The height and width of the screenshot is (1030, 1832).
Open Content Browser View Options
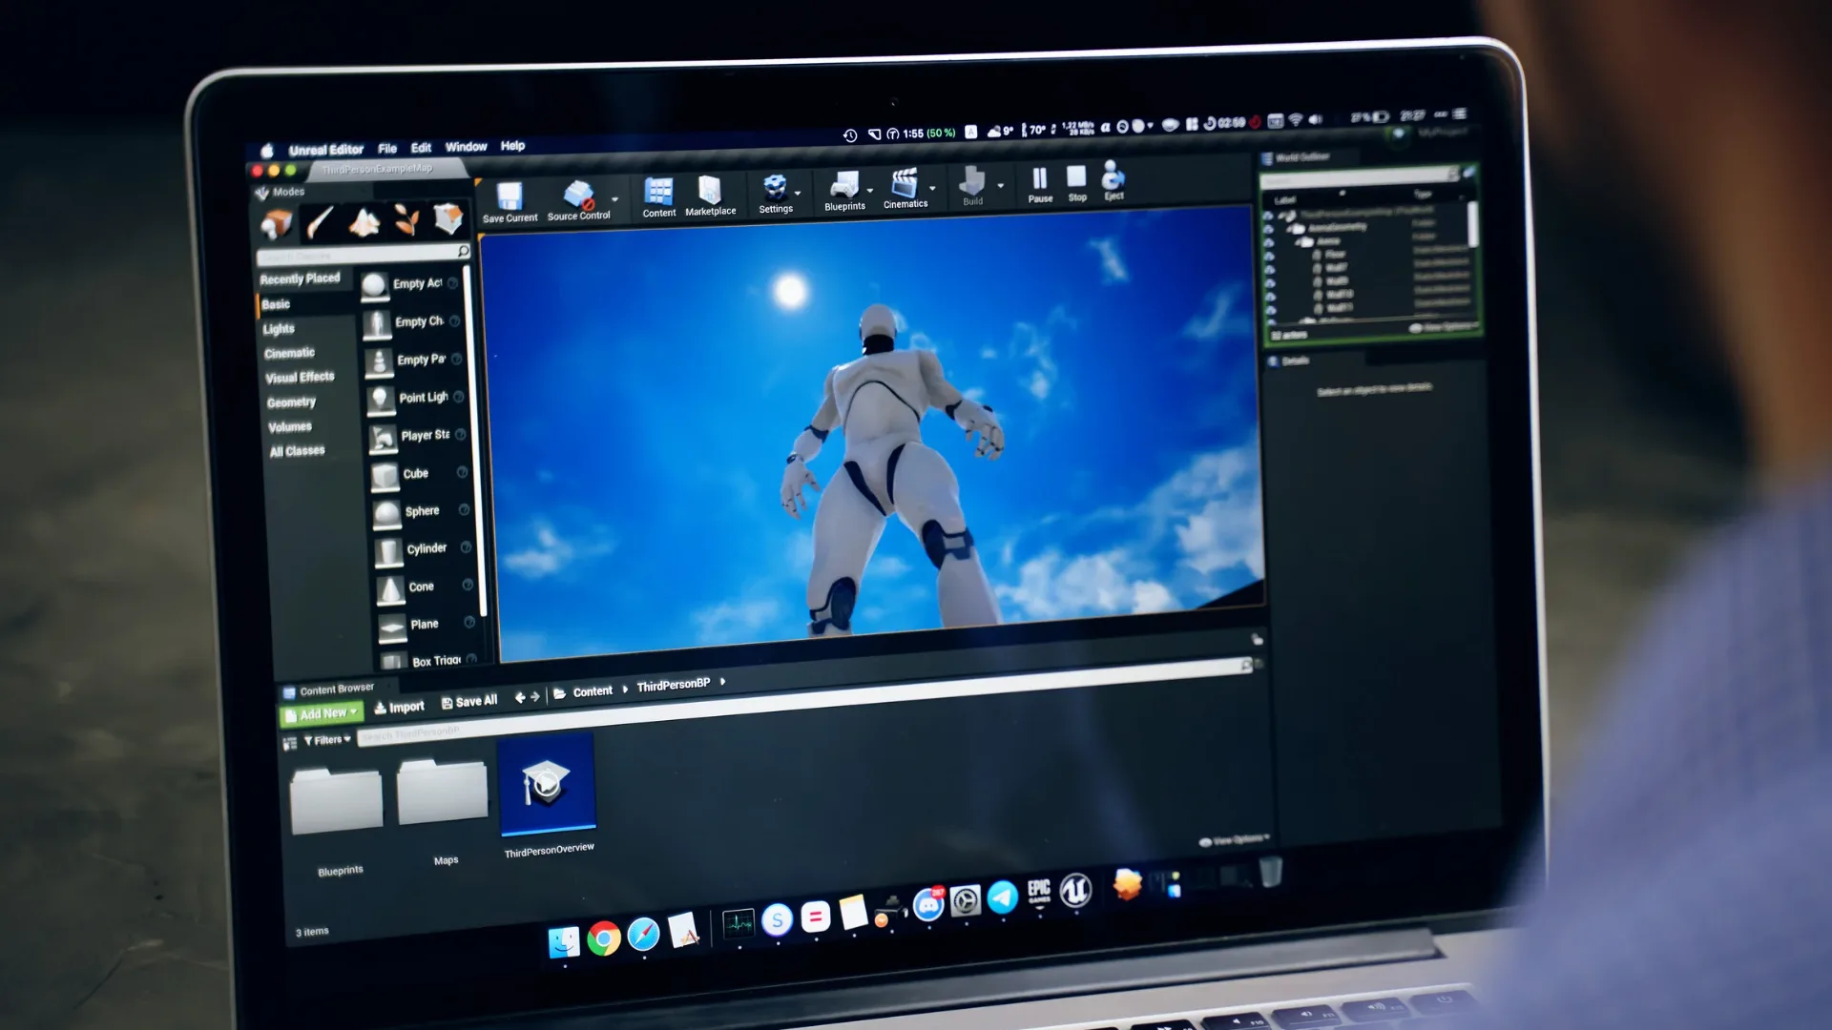(1235, 840)
